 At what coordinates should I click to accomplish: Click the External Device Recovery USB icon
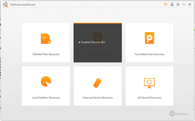point(97,82)
